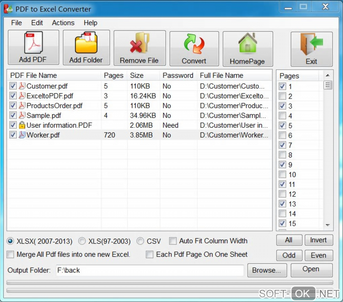This screenshot has height=302, width=343.
Task: Click the Pages list scroll down arrow
Action: (328, 225)
